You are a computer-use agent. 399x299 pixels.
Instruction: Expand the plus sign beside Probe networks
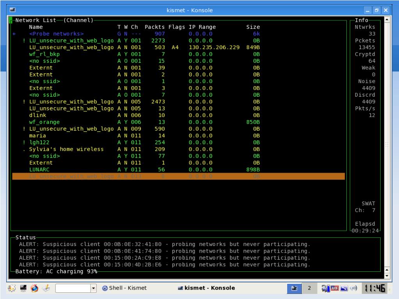coord(14,34)
